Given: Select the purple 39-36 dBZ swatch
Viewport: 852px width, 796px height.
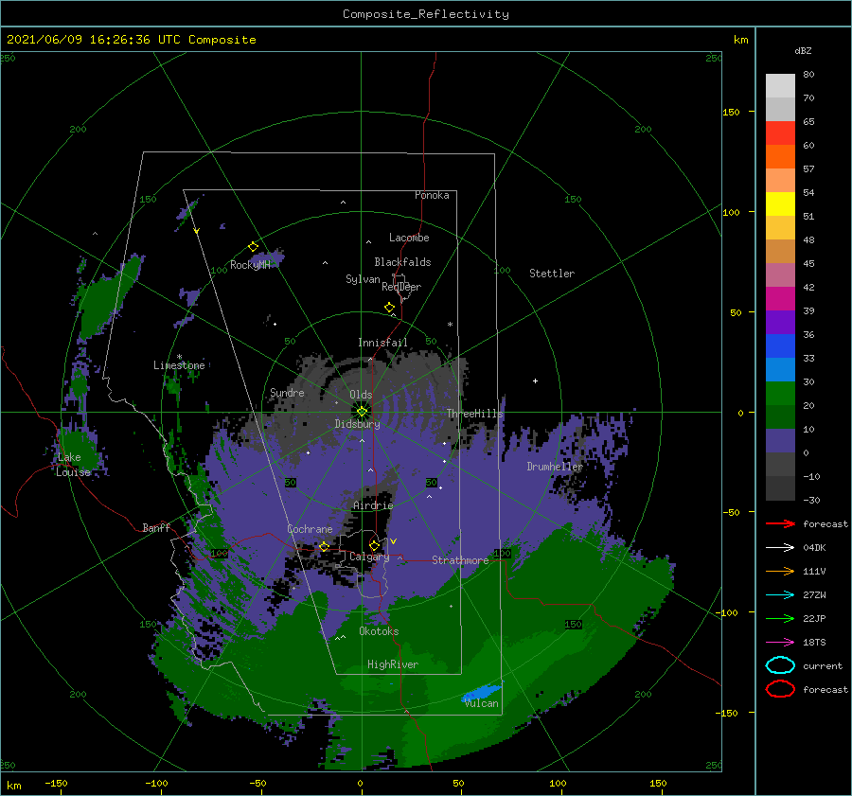Looking at the screenshot, I should (x=780, y=322).
